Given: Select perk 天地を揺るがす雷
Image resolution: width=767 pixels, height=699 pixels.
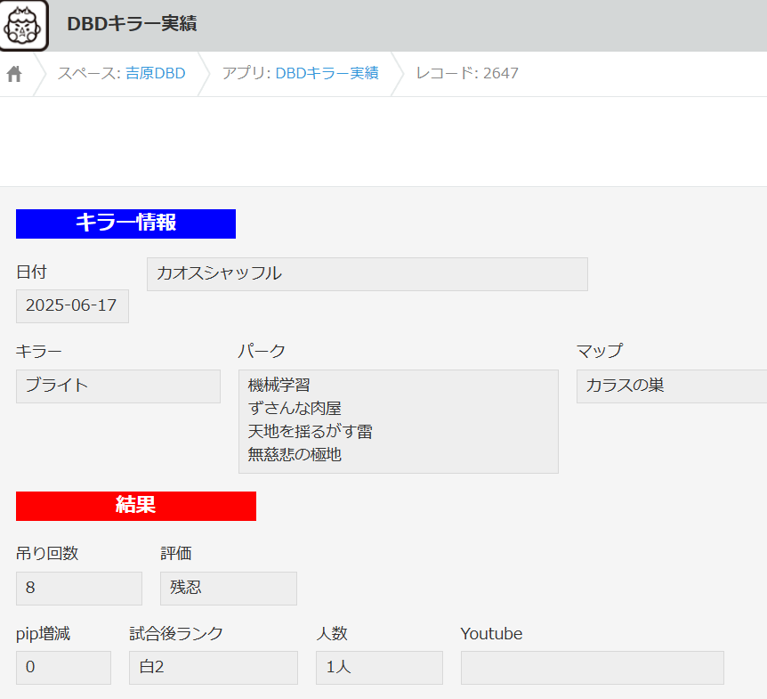Looking at the screenshot, I should (311, 431).
